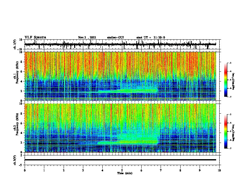
Task: Click the time axis tick label "0"
Action: click(25, 170)
